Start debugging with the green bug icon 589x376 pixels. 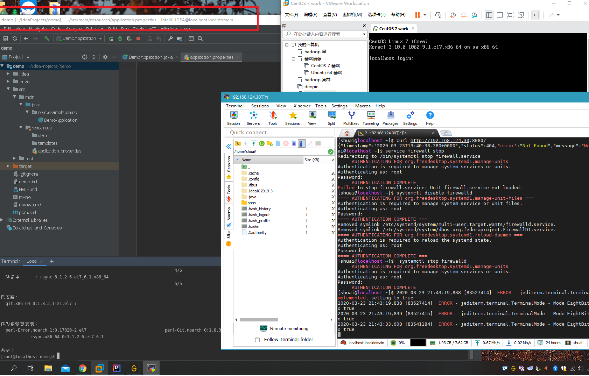(120, 39)
